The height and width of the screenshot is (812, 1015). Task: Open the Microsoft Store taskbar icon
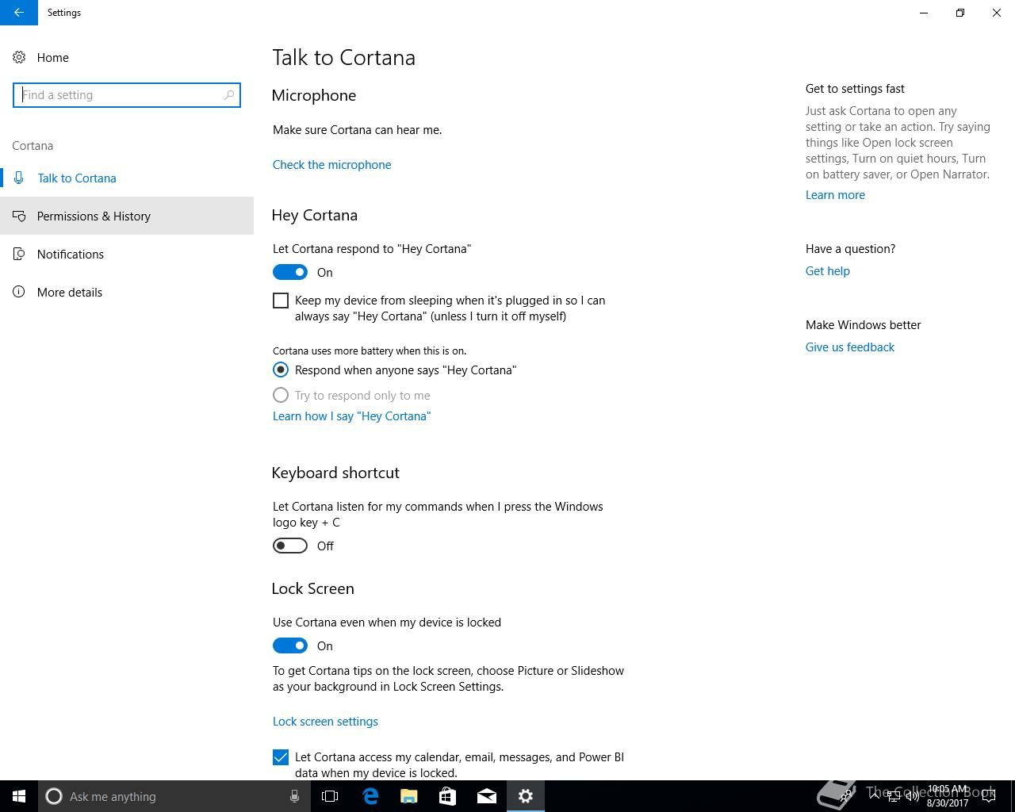pos(448,796)
